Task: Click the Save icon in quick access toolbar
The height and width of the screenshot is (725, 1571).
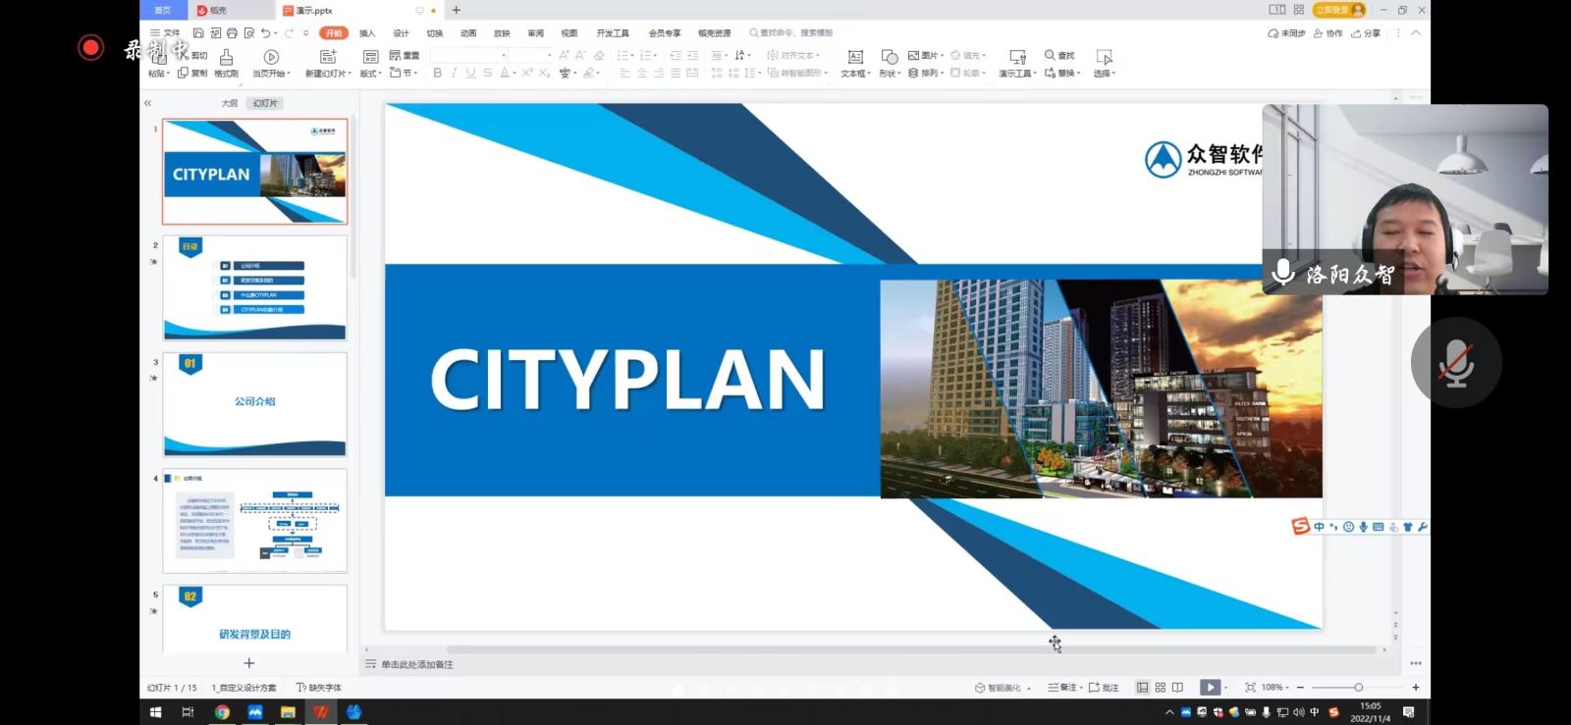Action: [x=198, y=33]
